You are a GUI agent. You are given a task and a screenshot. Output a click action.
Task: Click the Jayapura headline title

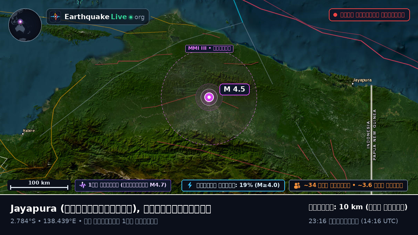(x=110, y=209)
